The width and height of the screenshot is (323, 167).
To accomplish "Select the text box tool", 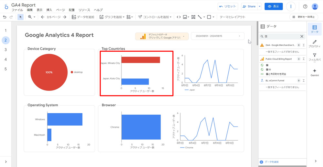I will click(193, 17).
